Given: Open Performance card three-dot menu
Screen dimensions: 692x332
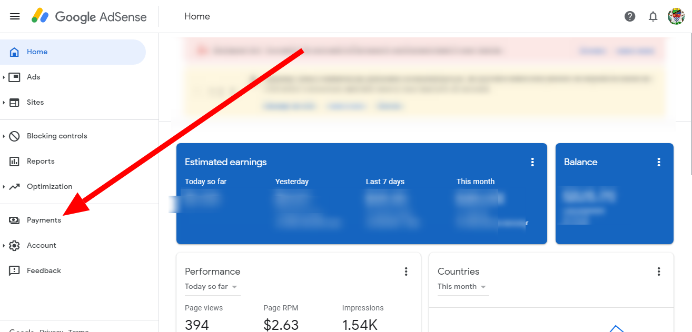Looking at the screenshot, I should tap(406, 271).
